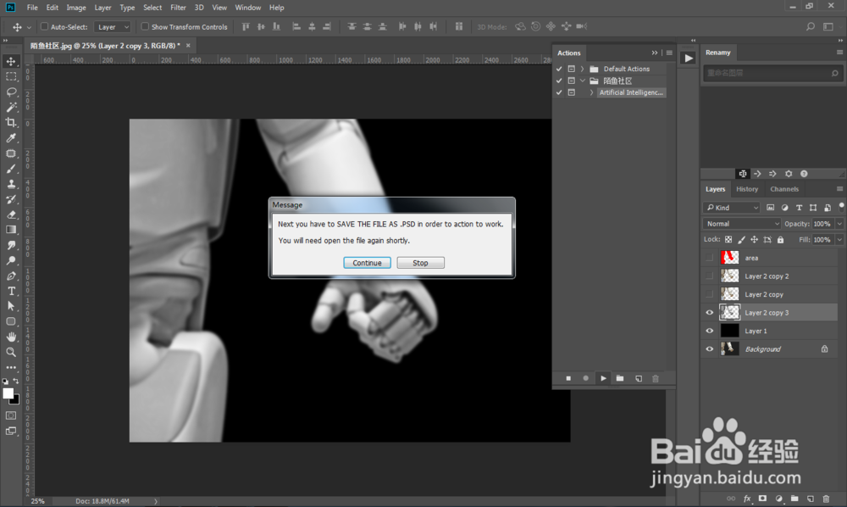Click Play selection in Actions panel
The height and width of the screenshot is (507, 847).
click(603, 378)
